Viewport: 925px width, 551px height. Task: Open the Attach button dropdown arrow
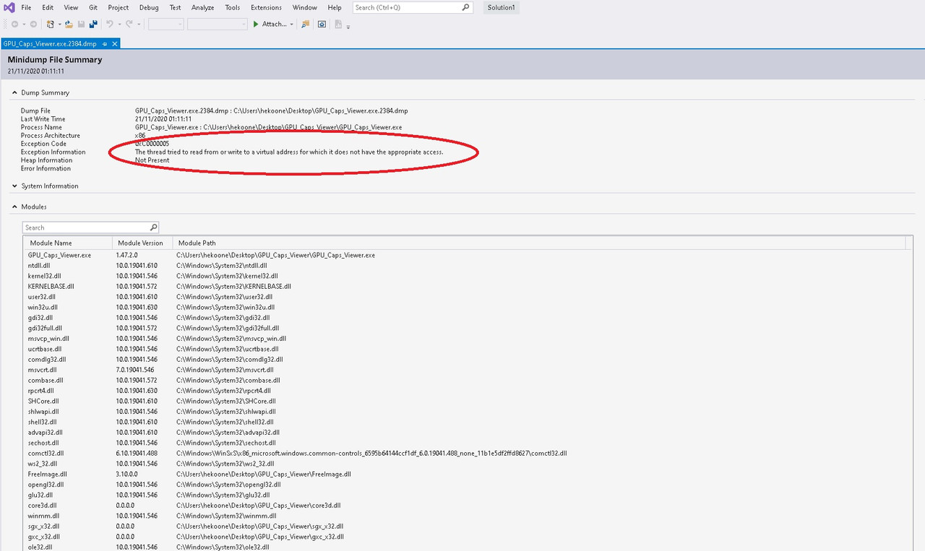click(x=292, y=24)
